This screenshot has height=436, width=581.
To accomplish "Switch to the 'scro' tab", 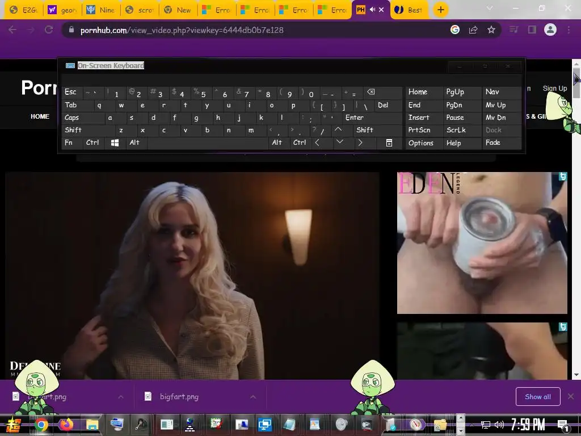I will point(139,10).
